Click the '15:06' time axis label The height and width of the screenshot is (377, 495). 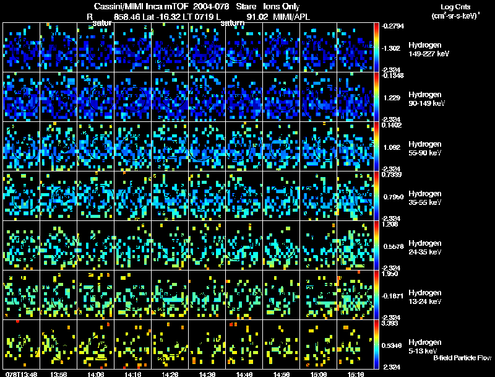pos(318,374)
